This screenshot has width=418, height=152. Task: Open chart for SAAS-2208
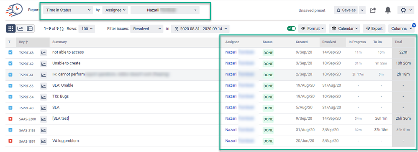pyautogui.click(x=43, y=119)
